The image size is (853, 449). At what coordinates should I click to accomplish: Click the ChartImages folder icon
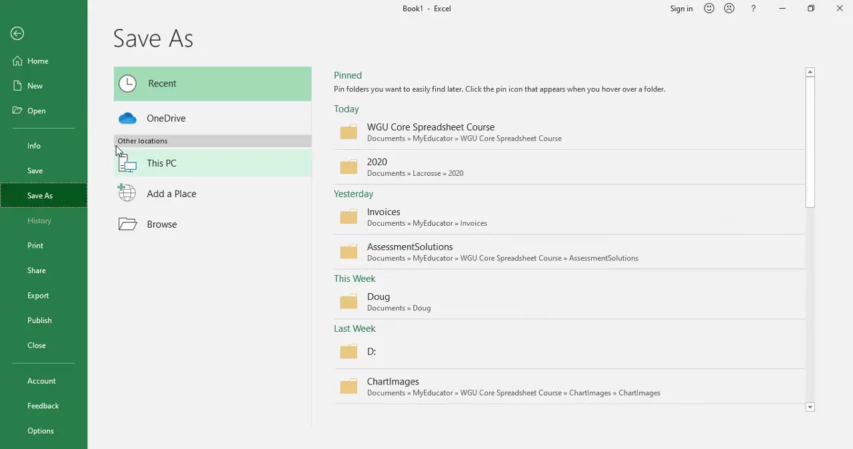point(349,386)
